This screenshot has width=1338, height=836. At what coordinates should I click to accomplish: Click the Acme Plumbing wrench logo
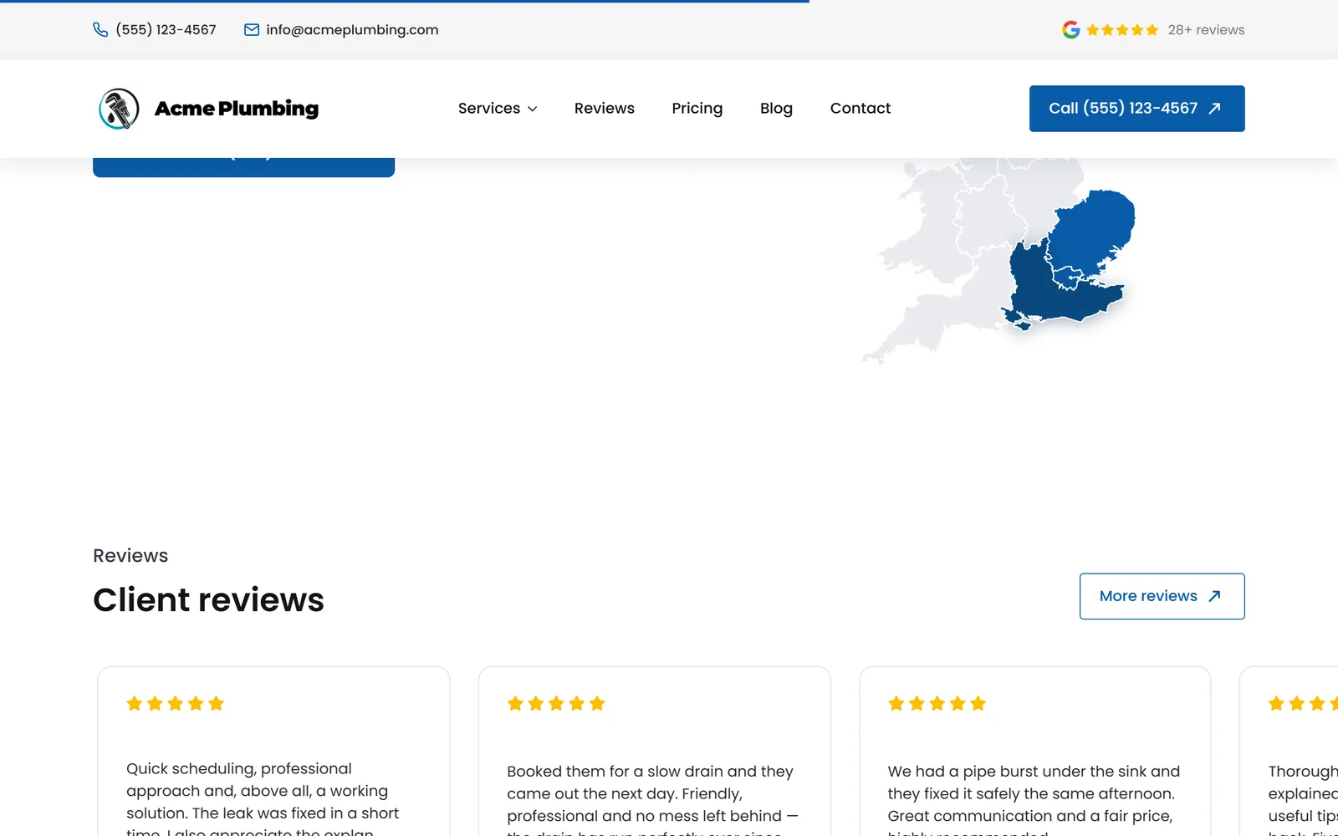tap(119, 109)
